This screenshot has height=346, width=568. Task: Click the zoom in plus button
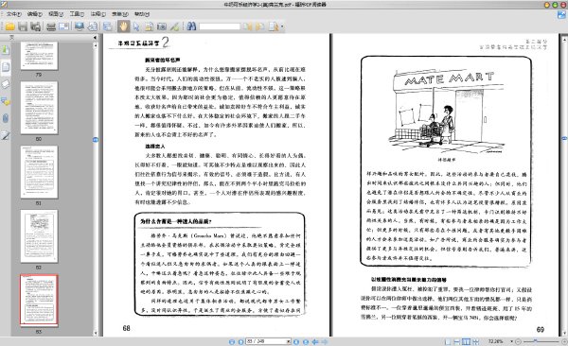coord(563,341)
